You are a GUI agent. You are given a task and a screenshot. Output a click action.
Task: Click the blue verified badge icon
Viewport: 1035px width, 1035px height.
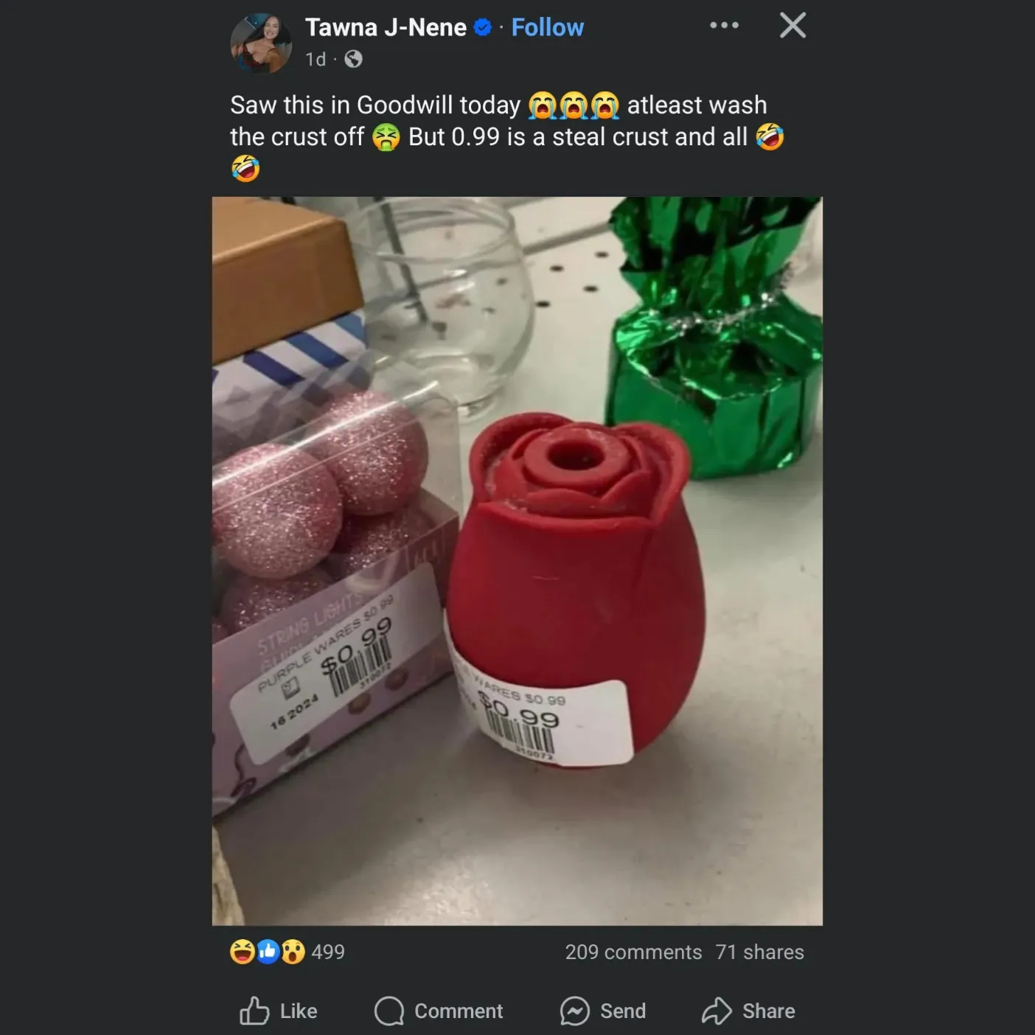click(483, 27)
